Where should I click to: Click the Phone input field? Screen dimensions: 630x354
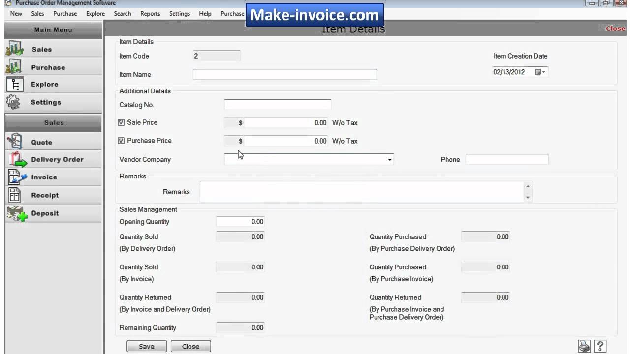point(507,159)
